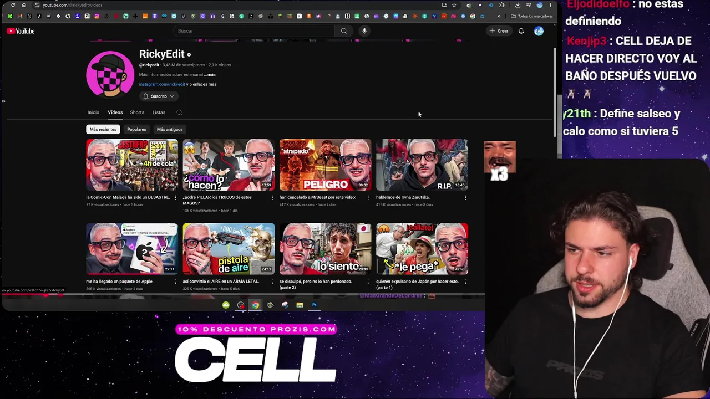Open Japón expulsion parte 1 thumbnail
710x399 pixels.
[x=422, y=249]
